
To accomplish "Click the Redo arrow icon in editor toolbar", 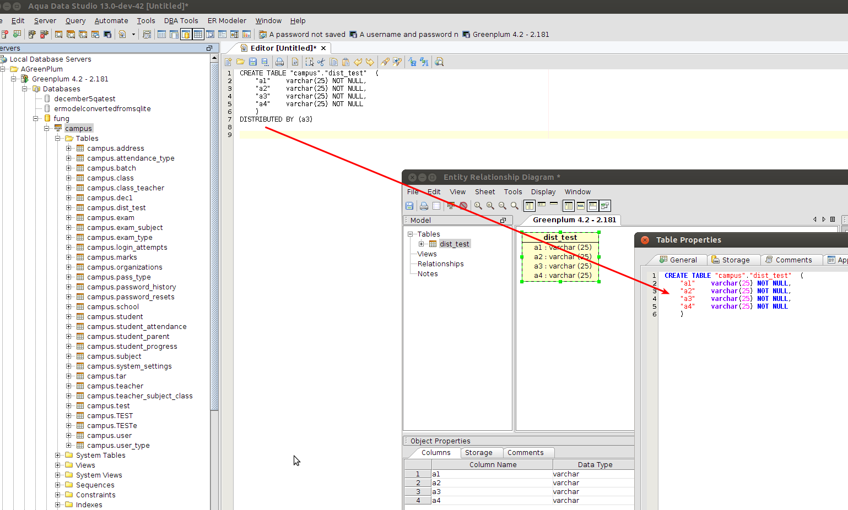I will click(370, 62).
